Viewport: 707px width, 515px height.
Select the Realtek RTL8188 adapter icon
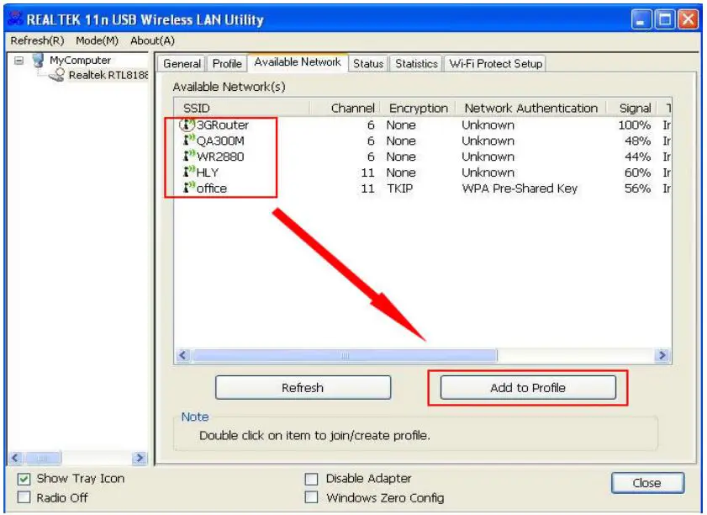click(57, 76)
